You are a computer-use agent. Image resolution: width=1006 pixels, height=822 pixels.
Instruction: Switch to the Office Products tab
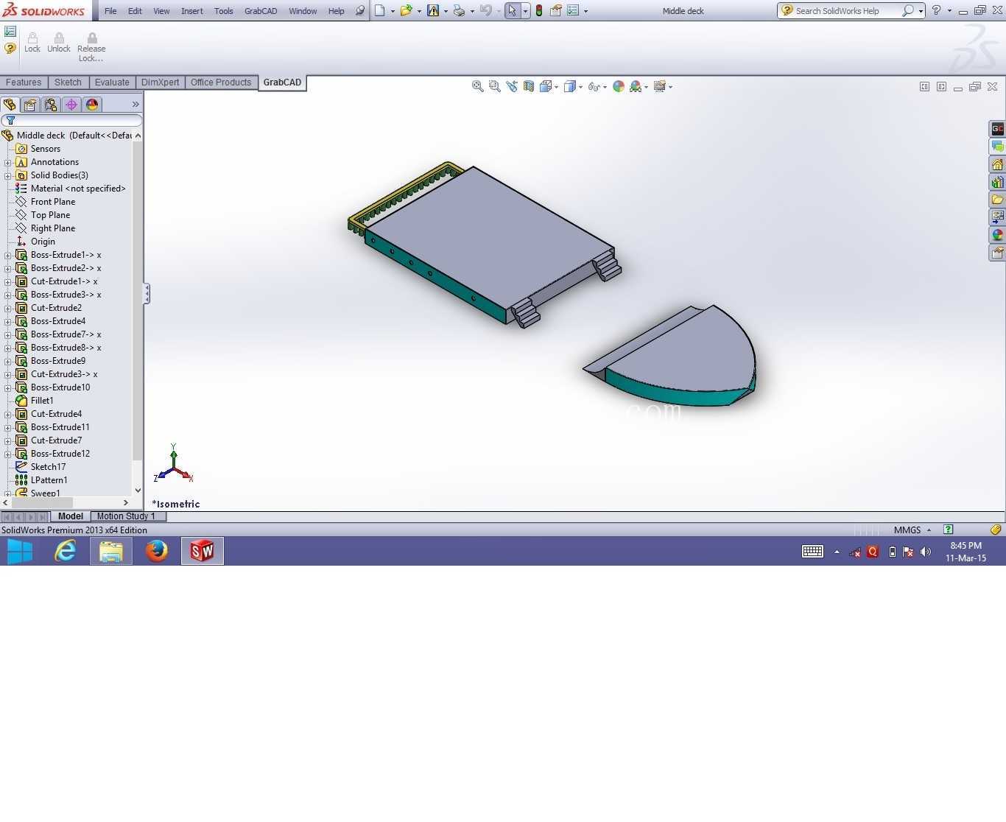coord(221,82)
